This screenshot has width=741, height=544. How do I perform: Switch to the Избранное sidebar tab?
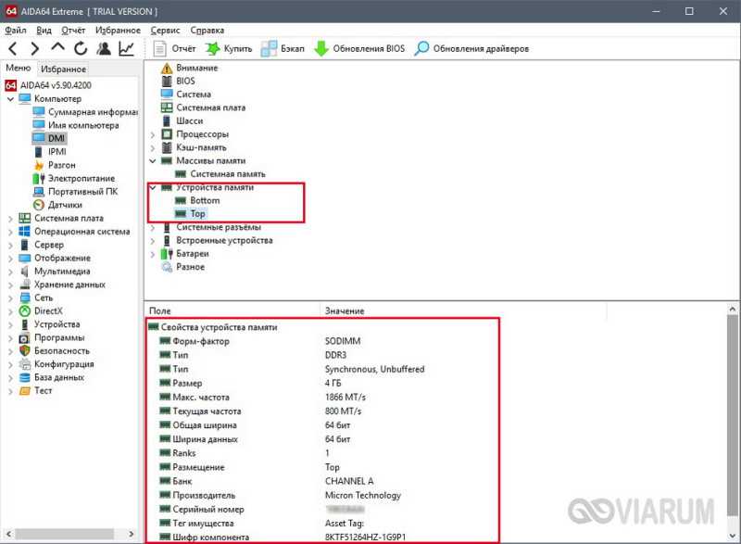[63, 69]
